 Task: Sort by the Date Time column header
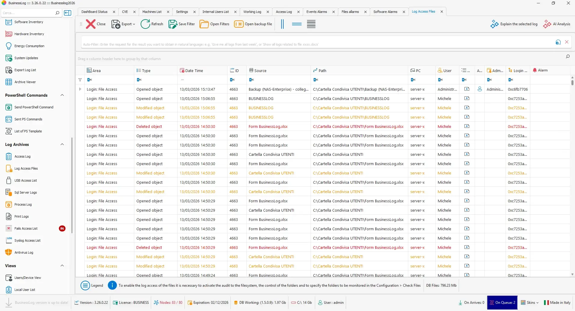pos(202,71)
